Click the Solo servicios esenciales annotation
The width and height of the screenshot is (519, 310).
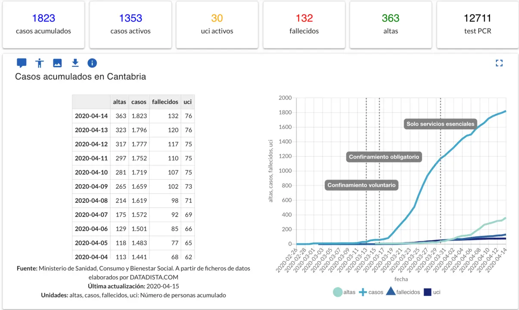440,124
